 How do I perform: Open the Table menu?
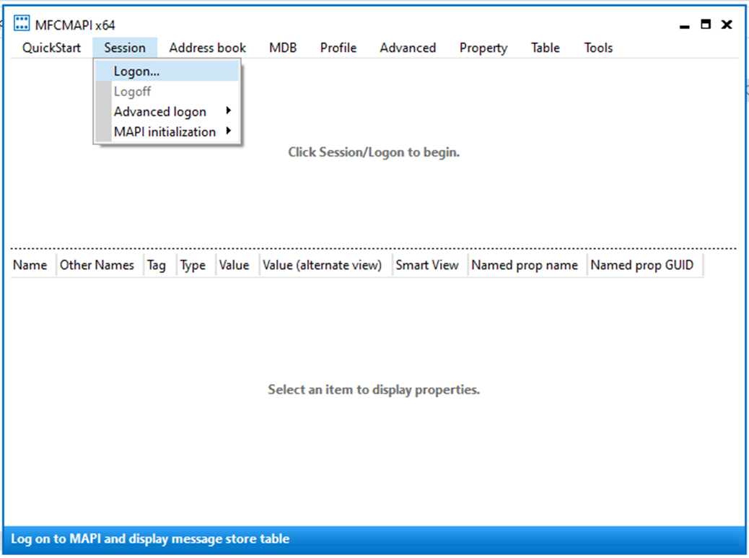[x=545, y=48]
